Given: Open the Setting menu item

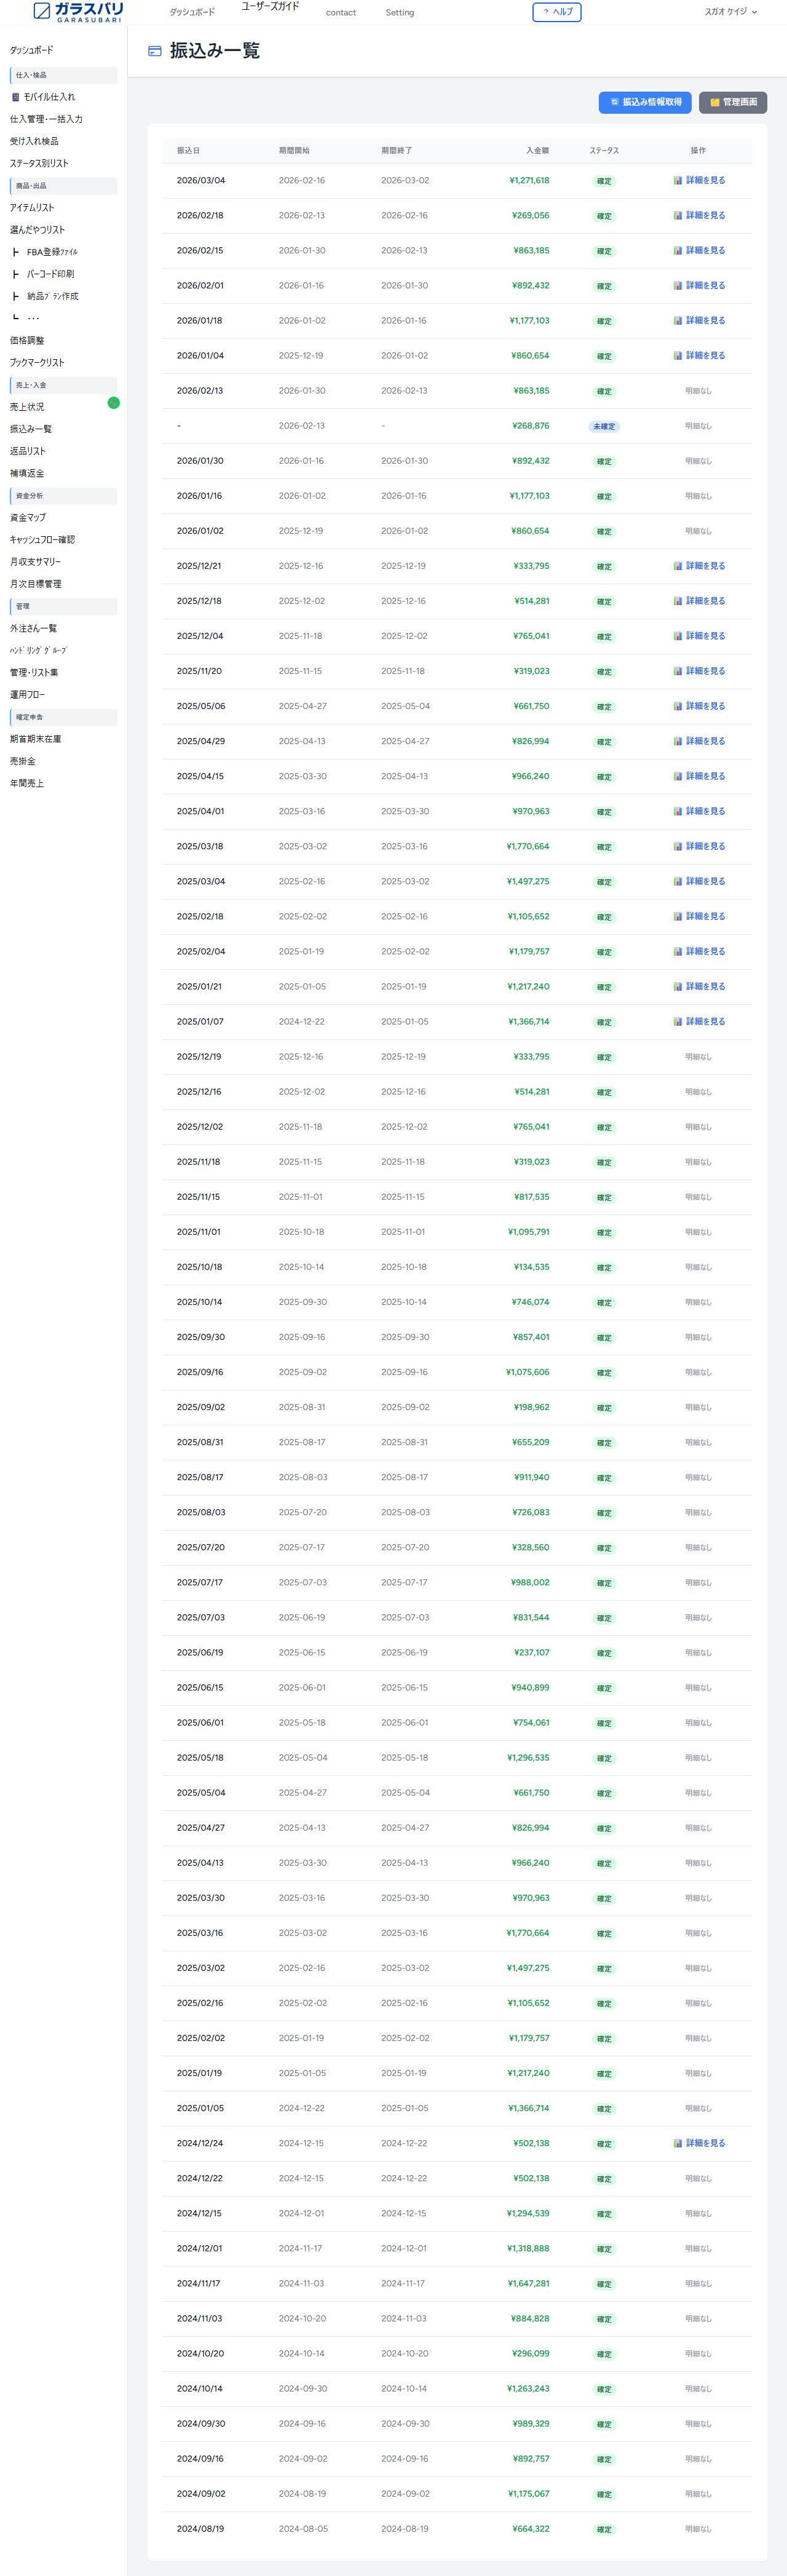Looking at the screenshot, I should tap(399, 13).
